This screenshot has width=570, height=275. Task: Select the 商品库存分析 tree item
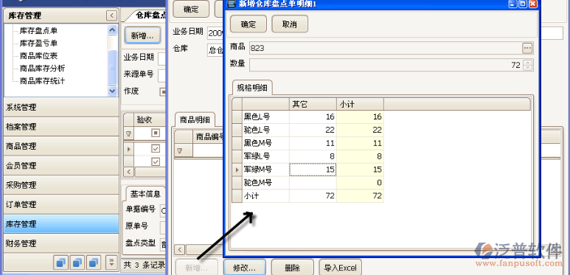(43, 69)
